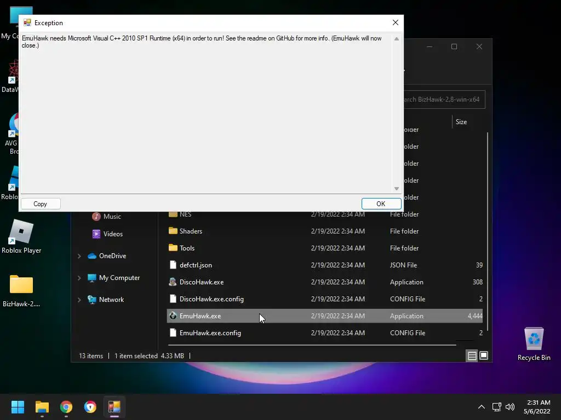Maximize the Explorer window
The height and width of the screenshot is (420, 561).
(x=454, y=47)
